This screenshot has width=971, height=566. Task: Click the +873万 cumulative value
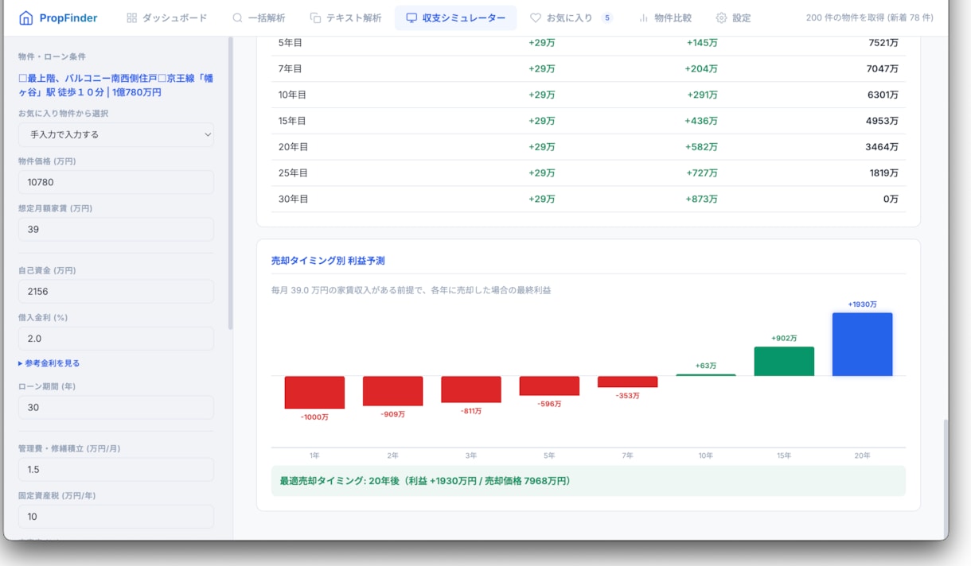[701, 199]
